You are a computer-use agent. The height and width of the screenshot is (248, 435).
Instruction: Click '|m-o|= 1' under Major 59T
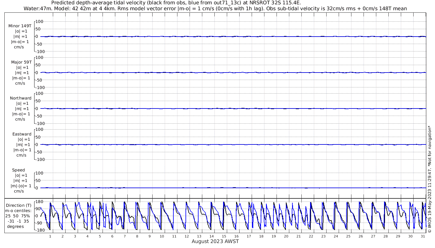point(21,78)
